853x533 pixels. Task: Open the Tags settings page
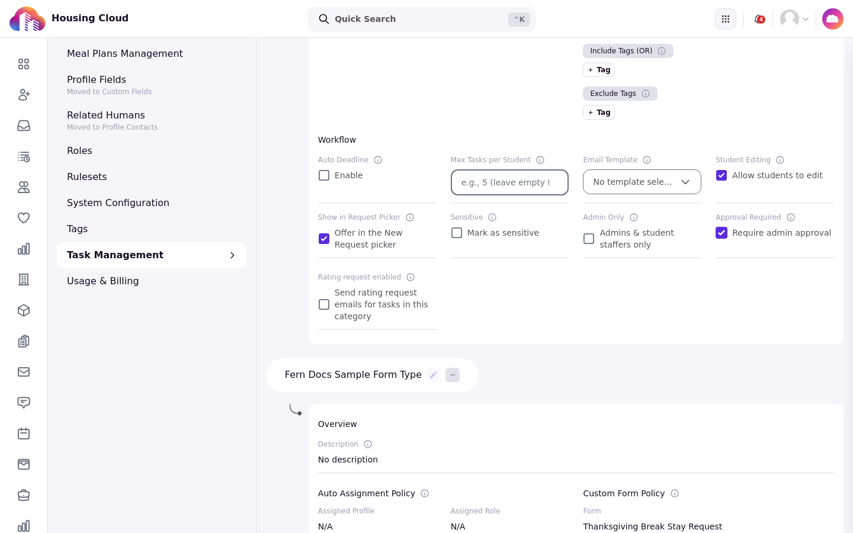[x=152, y=229]
